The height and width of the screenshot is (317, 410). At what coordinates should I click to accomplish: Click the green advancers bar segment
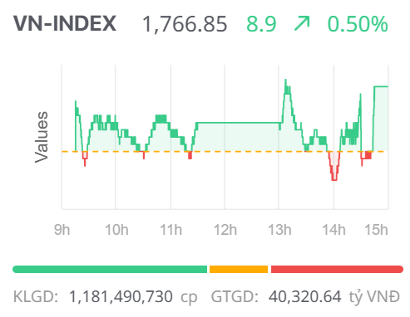coord(110,269)
